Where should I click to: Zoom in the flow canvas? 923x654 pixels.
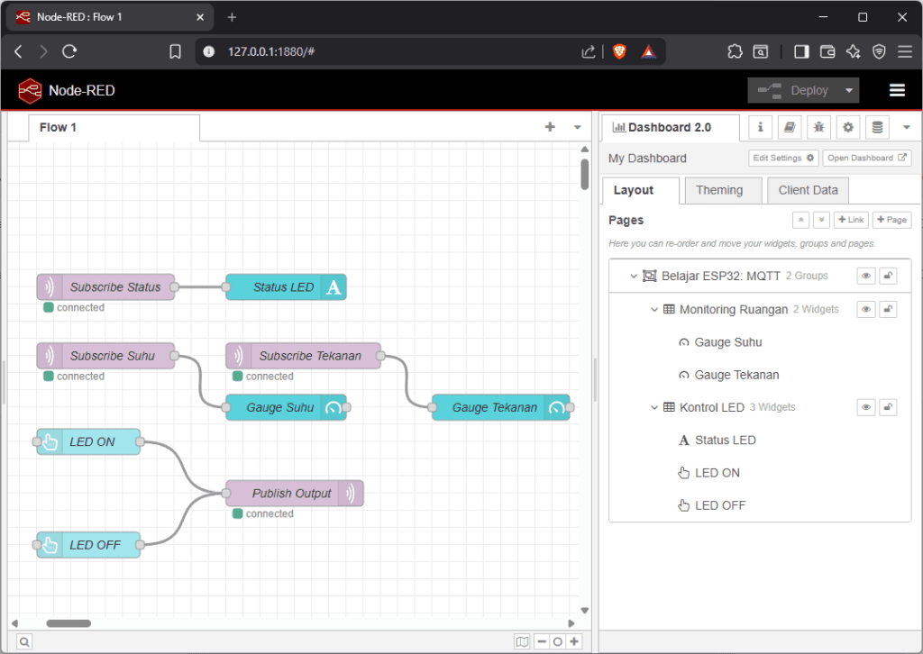pyautogui.click(x=574, y=641)
